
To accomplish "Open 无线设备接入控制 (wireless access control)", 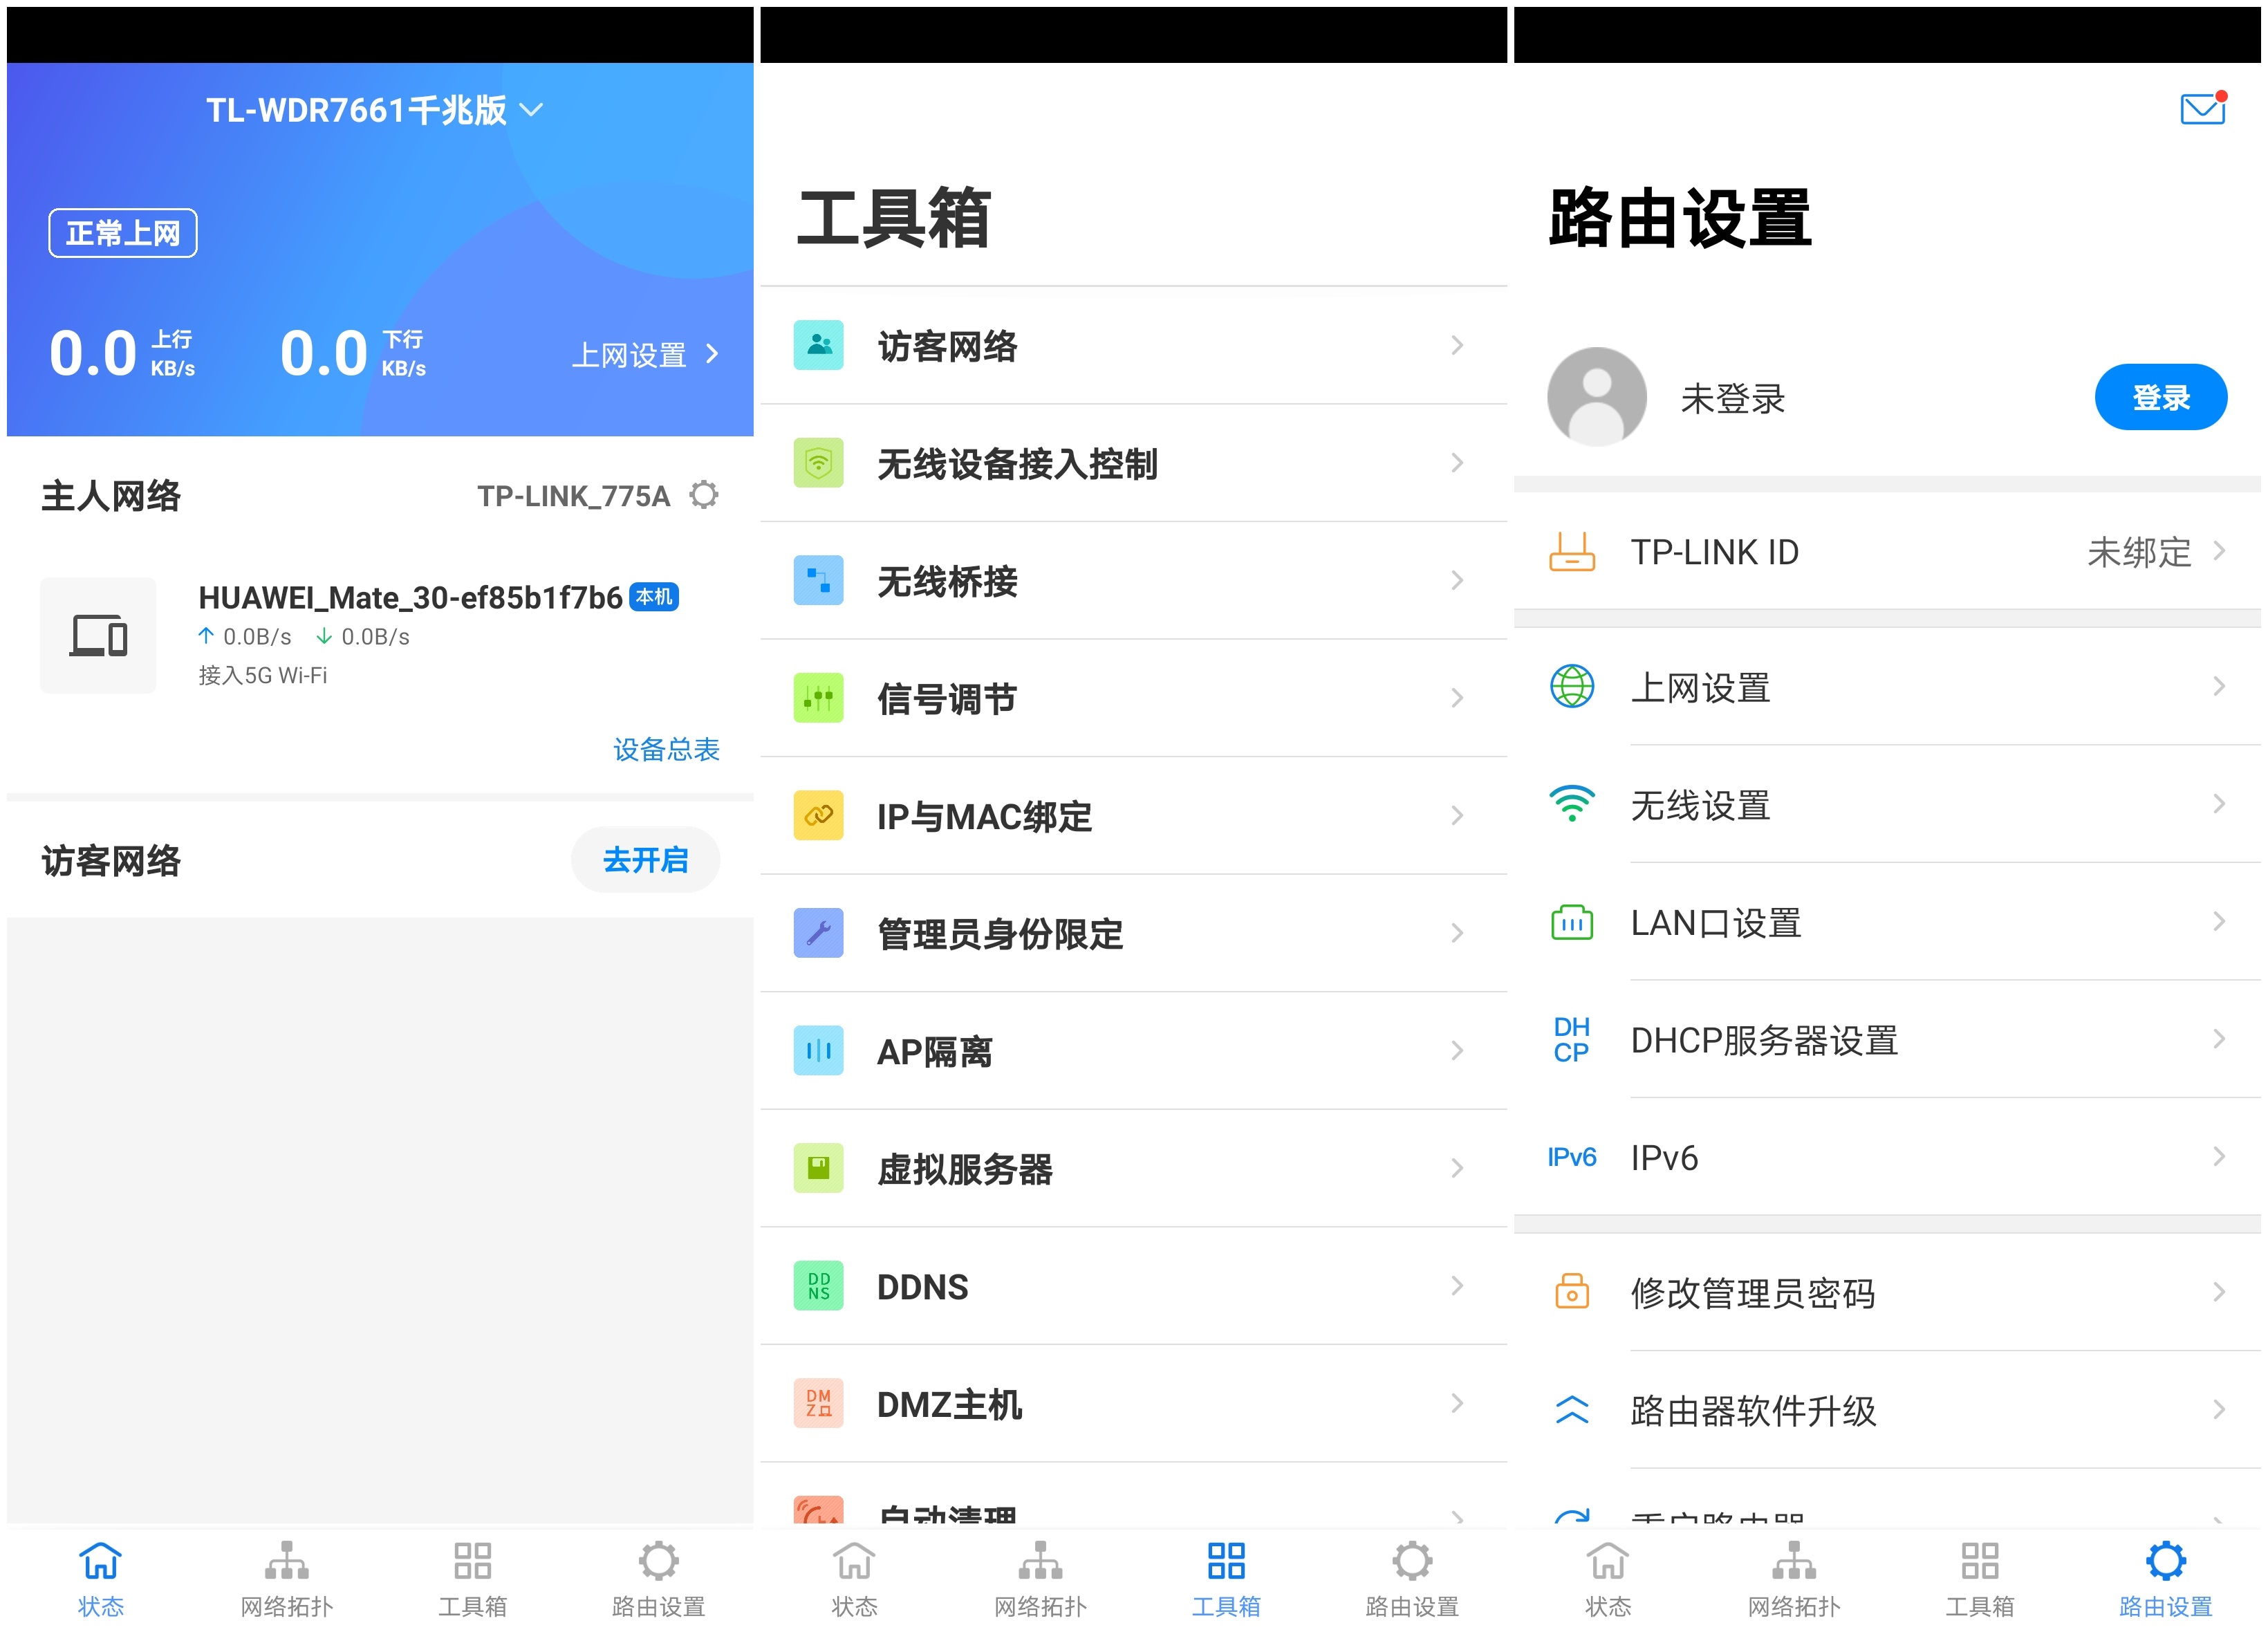I will click(1130, 463).
